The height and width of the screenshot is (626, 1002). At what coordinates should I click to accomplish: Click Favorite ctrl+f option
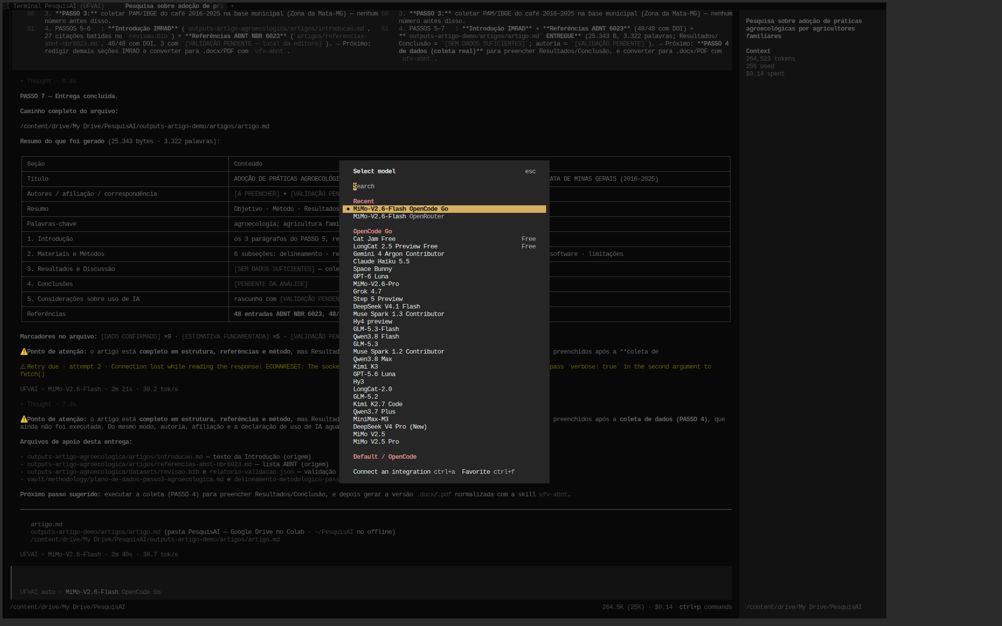pyautogui.click(x=488, y=472)
